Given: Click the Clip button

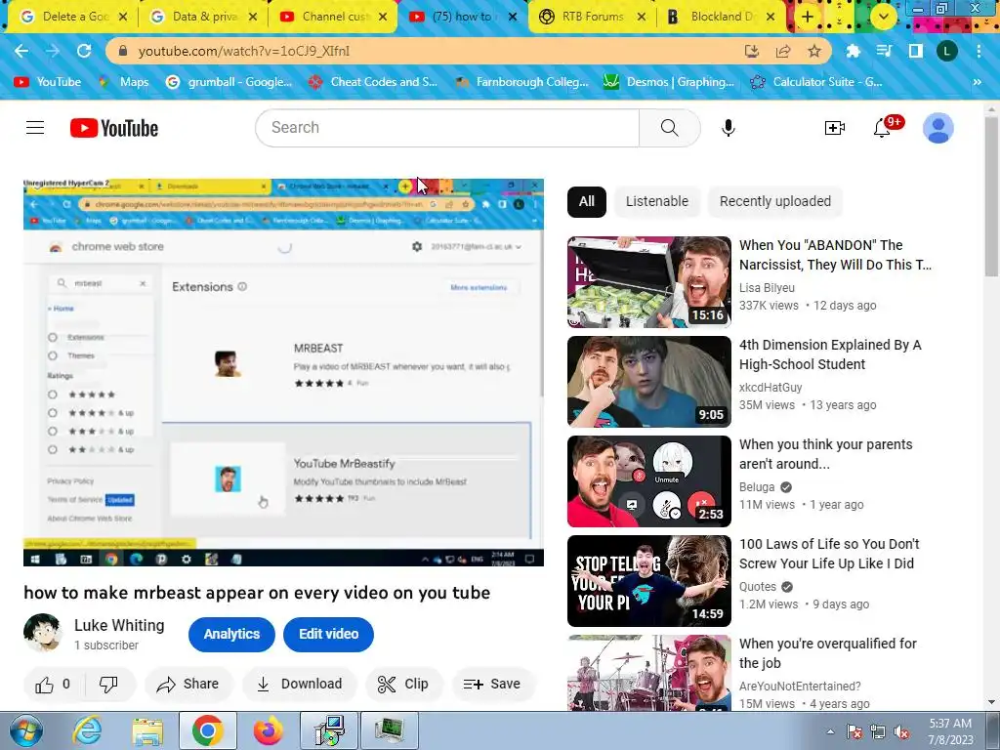Looking at the screenshot, I should (x=403, y=685).
